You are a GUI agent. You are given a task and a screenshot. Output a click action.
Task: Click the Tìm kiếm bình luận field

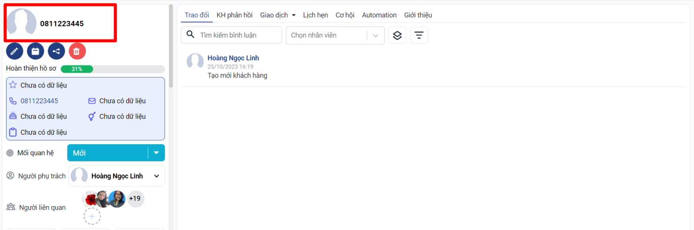pyautogui.click(x=239, y=36)
